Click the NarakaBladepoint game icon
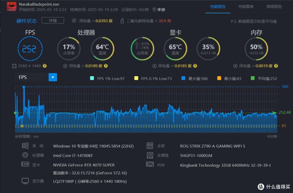 point(12,7)
